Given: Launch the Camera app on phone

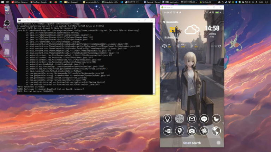Looking at the screenshot, I should pyautogui.click(x=192, y=131).
